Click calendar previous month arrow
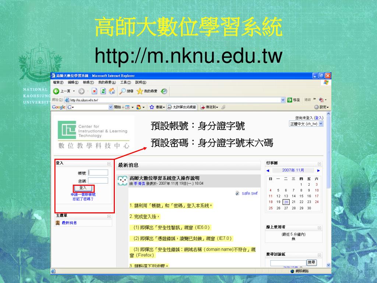Image resolution: width=377 pixels, height=283 pixels. pos(268,170)
